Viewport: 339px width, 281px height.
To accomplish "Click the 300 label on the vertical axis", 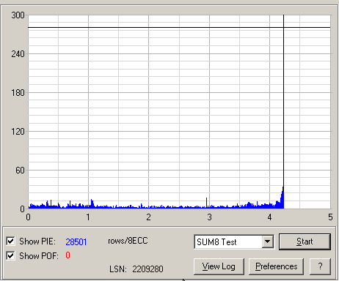I will 18,15.
